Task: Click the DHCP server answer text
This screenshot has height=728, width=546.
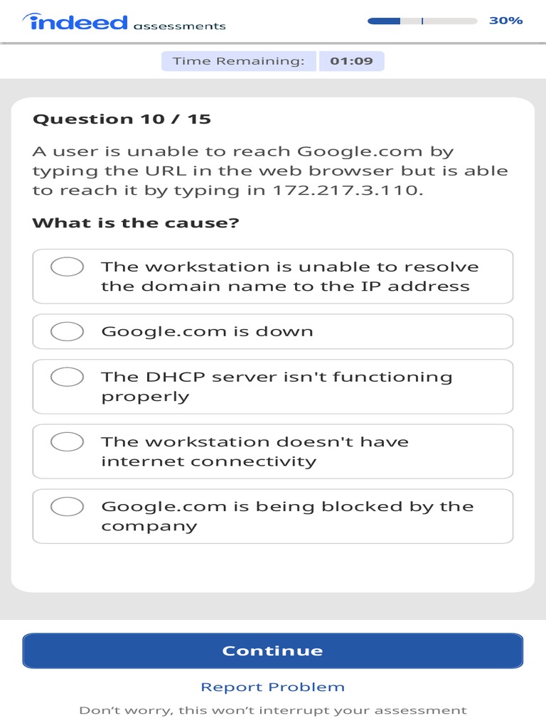Action: (277, 386)
